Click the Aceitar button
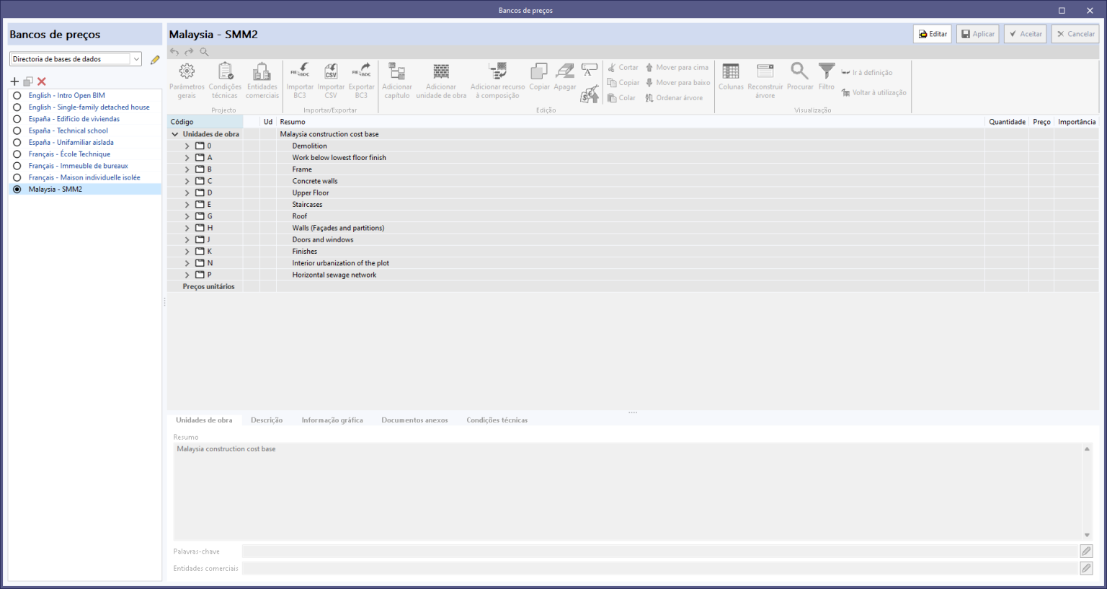 pyautogui.click(x=1026, y=34)
